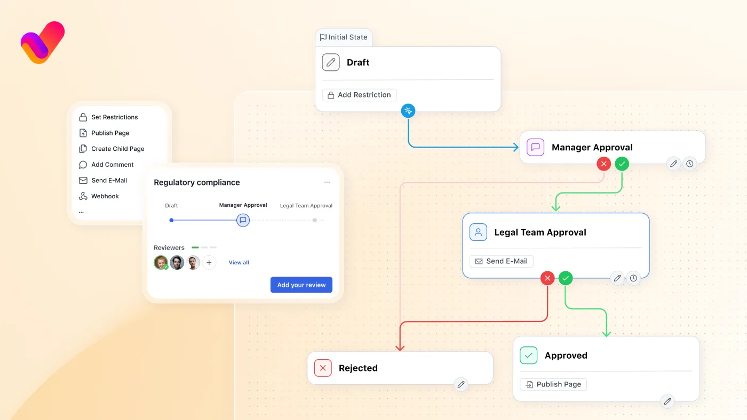Edit the Legal Team Approval state via pencil
The height and width of the screenshot is (420, 747).
tap(617, 278)
